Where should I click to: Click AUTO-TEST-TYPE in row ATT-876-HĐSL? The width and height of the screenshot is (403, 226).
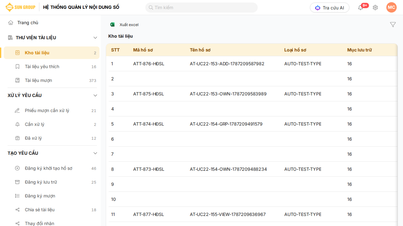pyautogui.click(x=303, y=64)
